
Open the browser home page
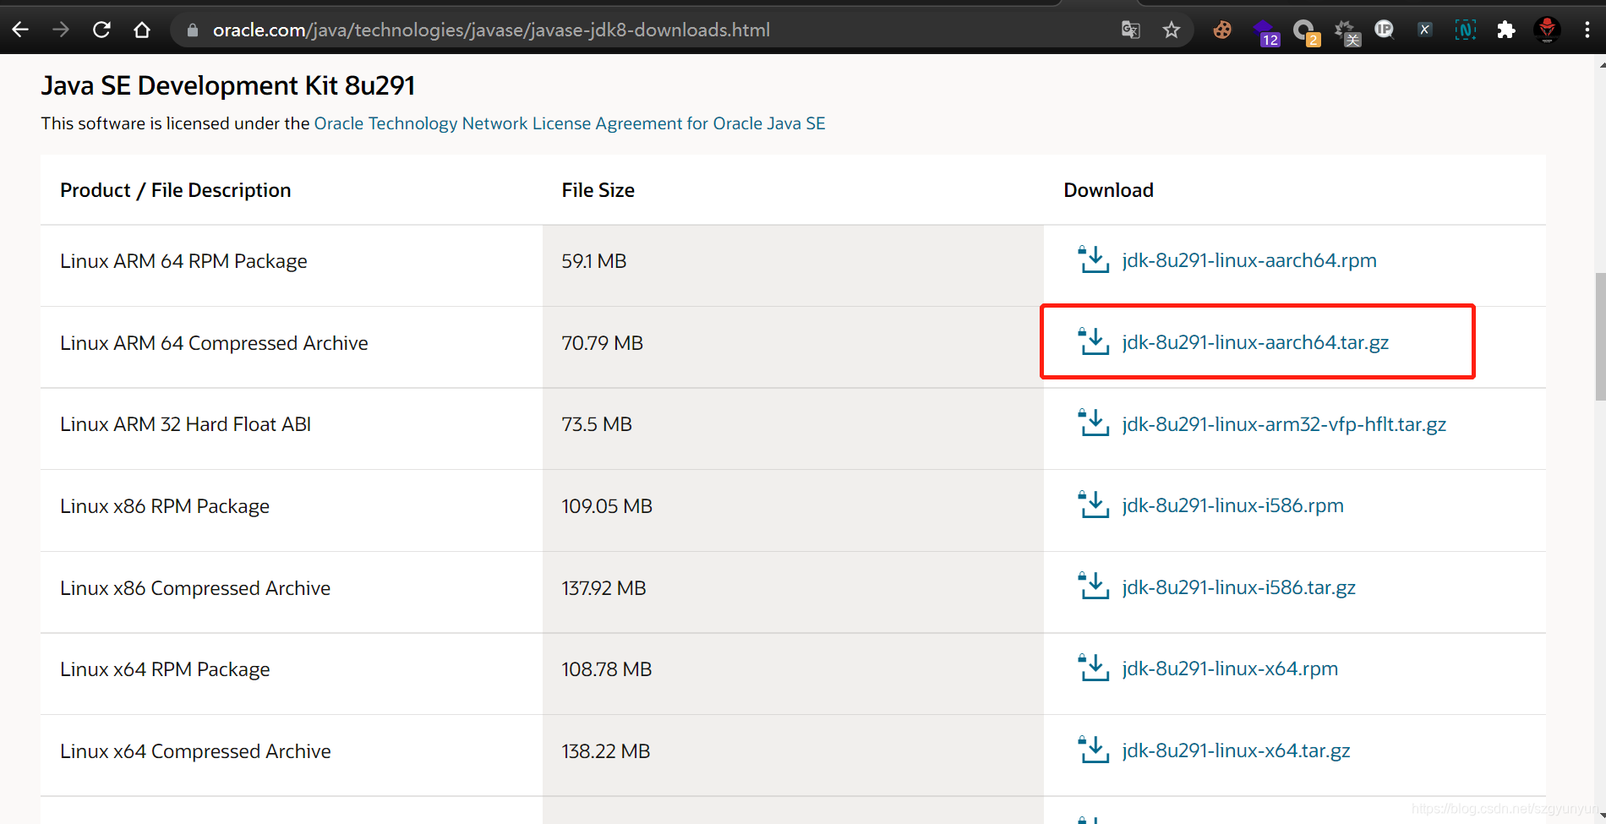[142, 30]
